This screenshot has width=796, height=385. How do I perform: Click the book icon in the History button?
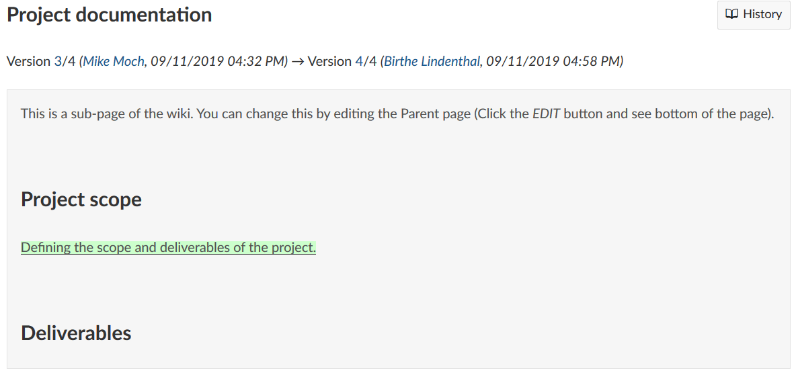click(732, 14)
